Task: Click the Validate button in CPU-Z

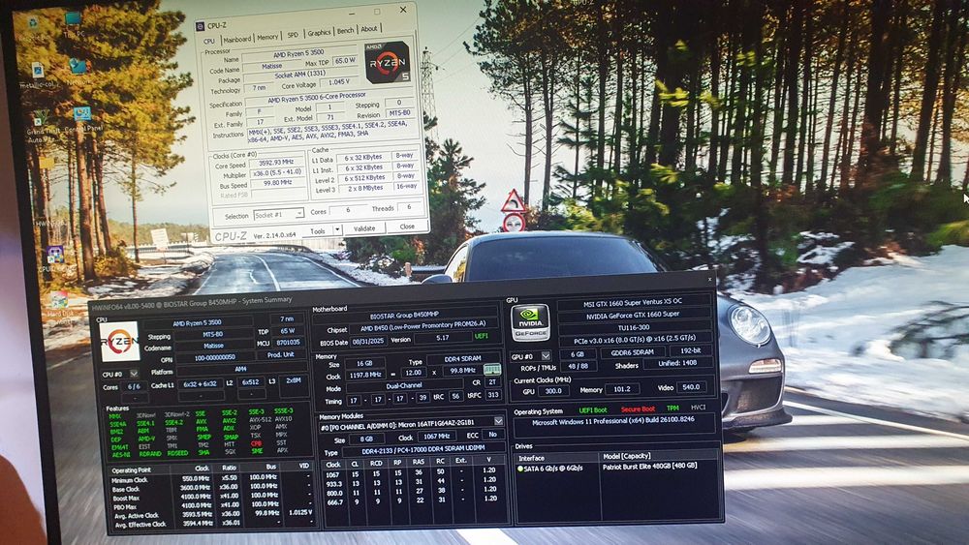Action: coord(364,228)
